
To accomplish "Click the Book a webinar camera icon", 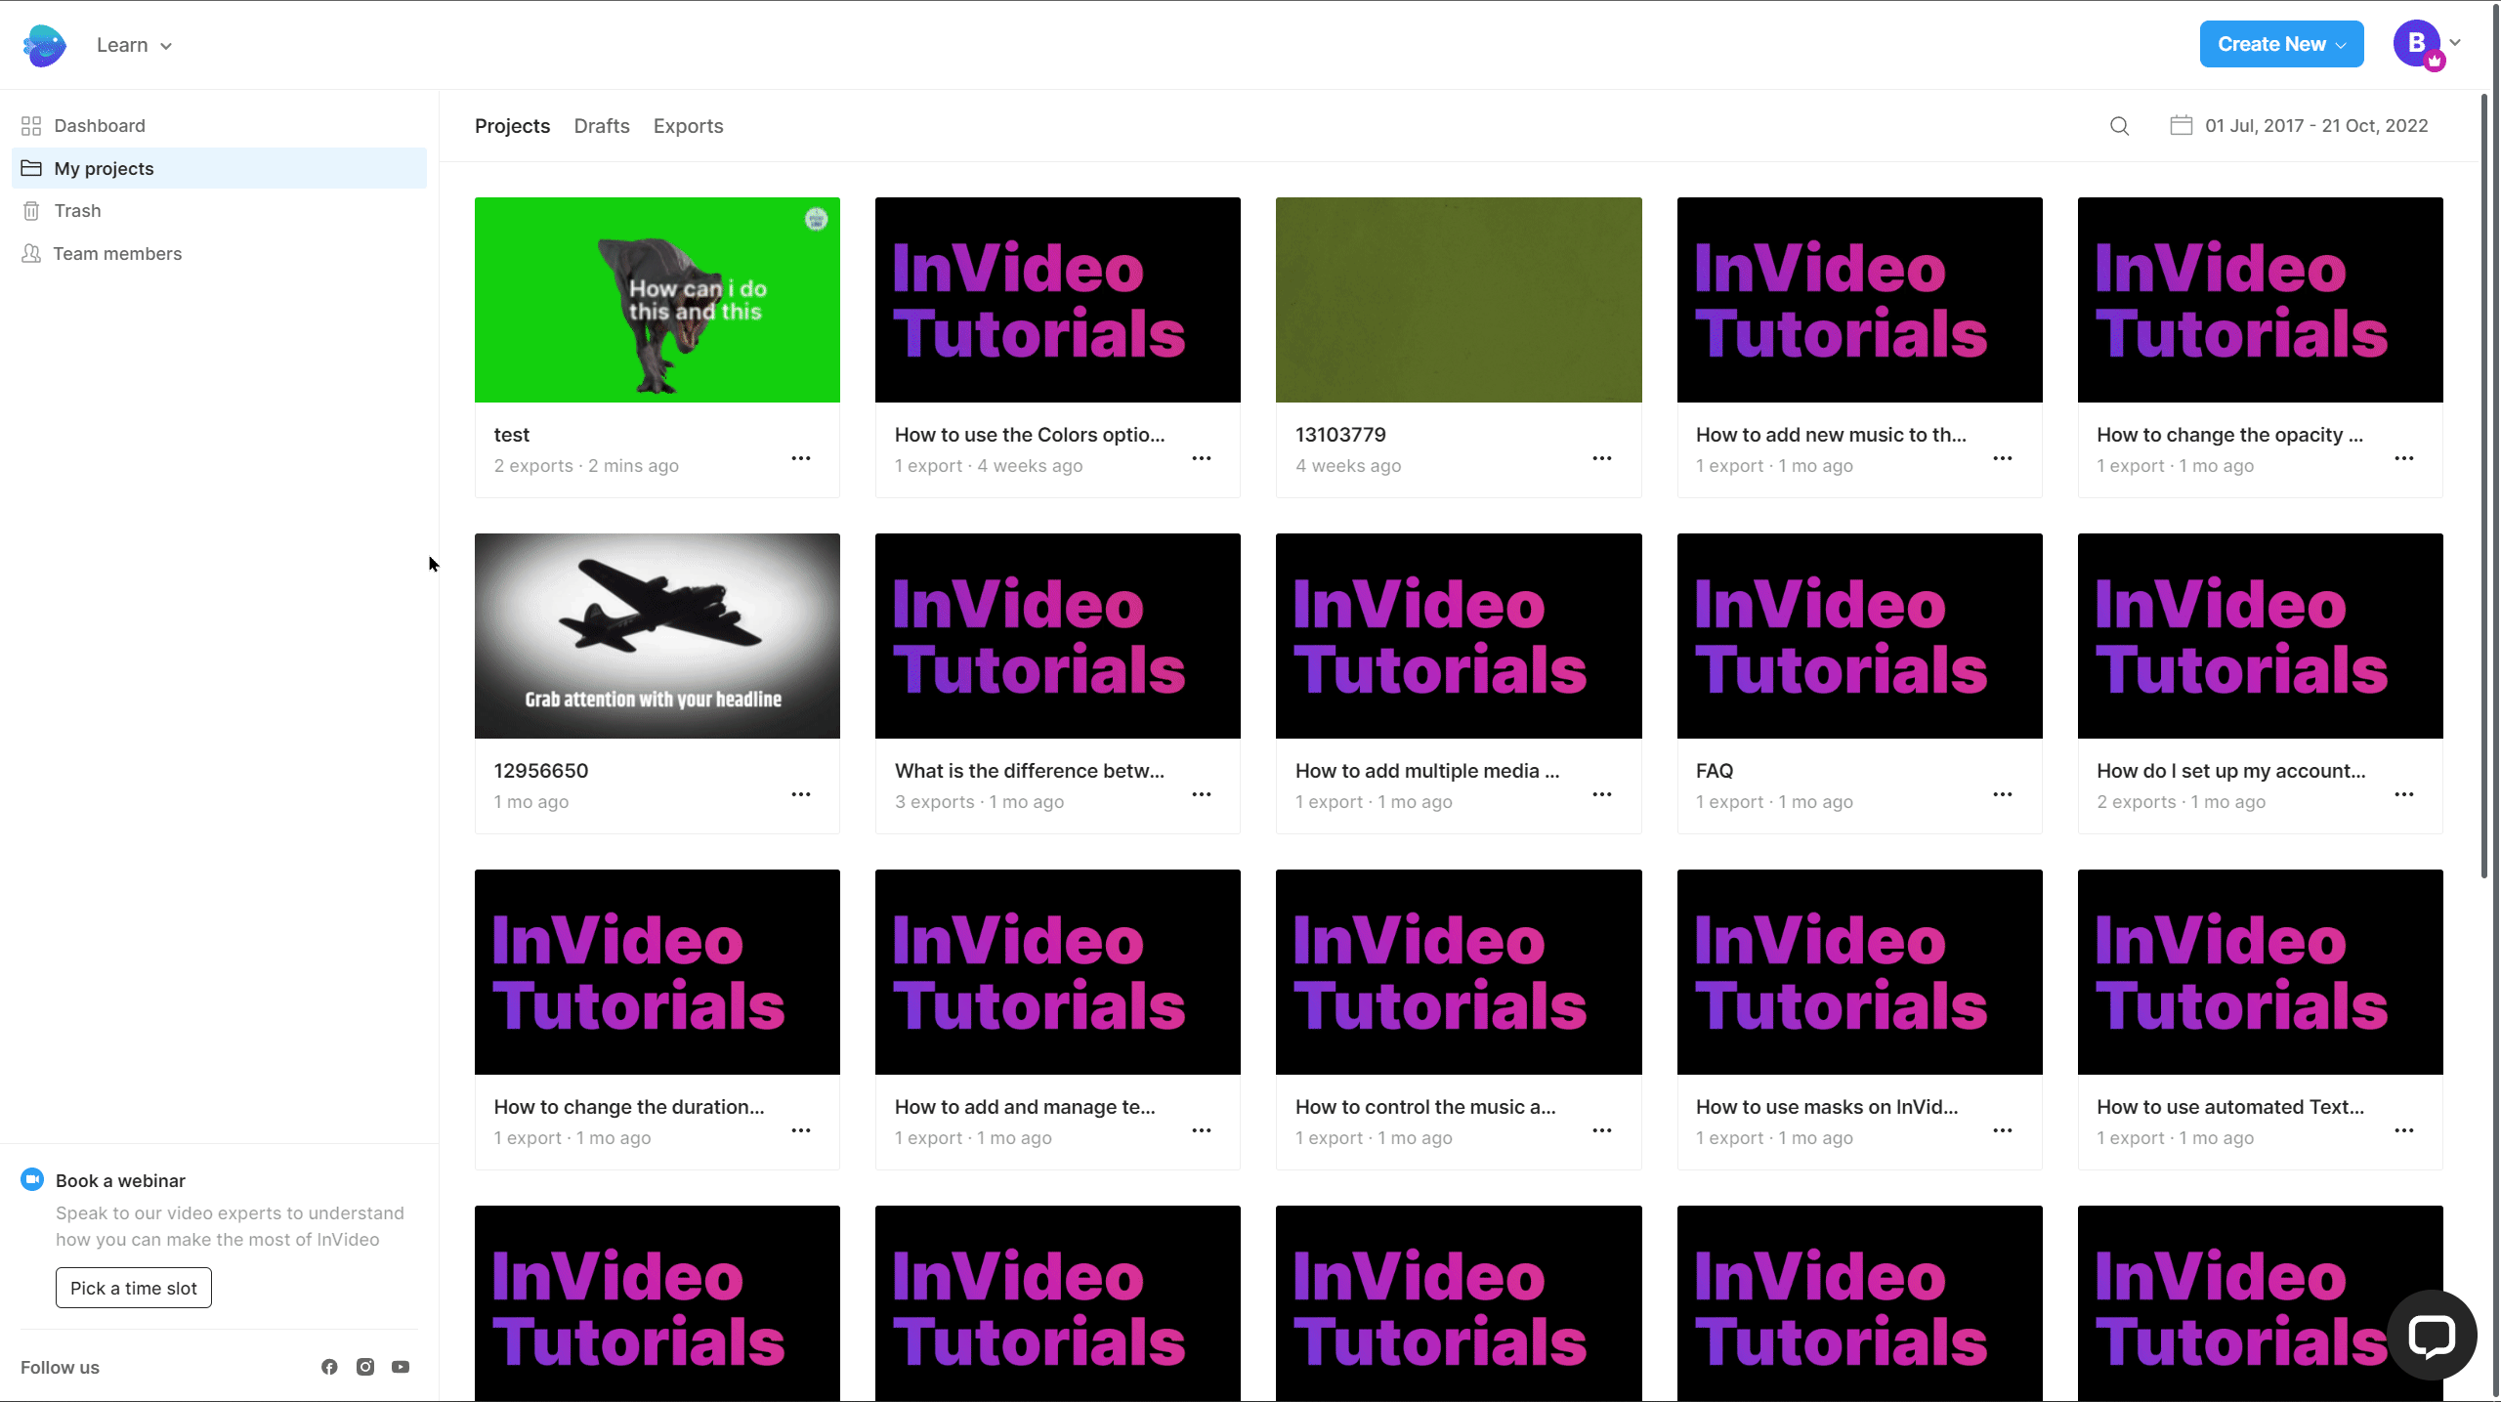I will point(32,1179).
